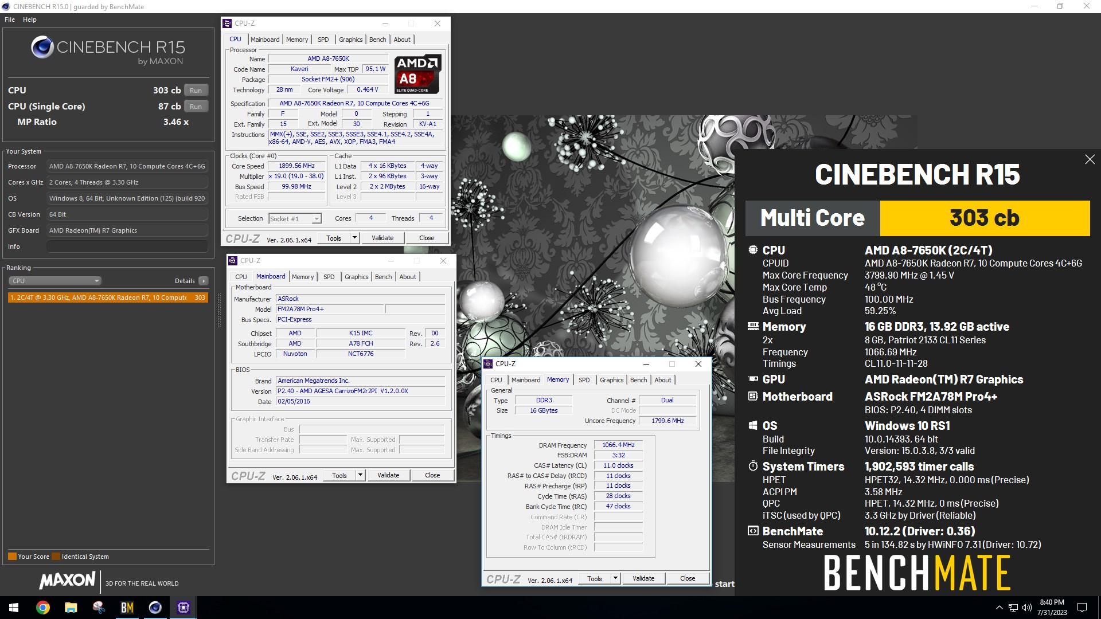Screen dimensions: 1101x619
Task: Click the taskbar clock showing 8:40 PM
Action: [1052, 608]
